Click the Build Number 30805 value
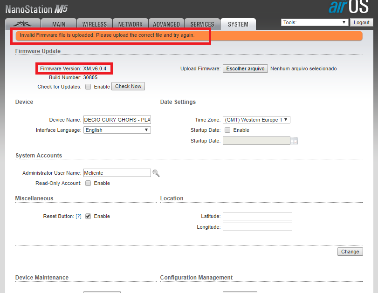This screenshot has width=378, height=293. coord(90,78)
